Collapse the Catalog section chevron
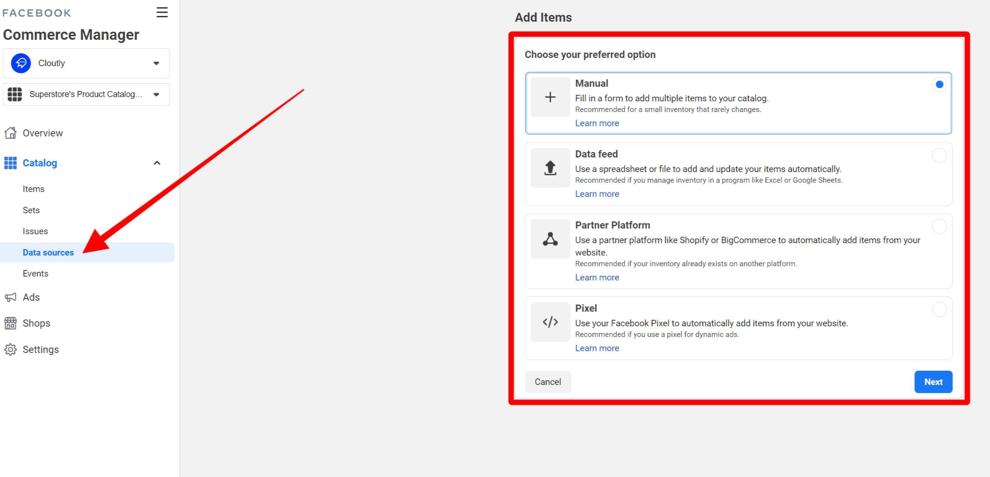990x477 pixels. click(x=157, y=163)
